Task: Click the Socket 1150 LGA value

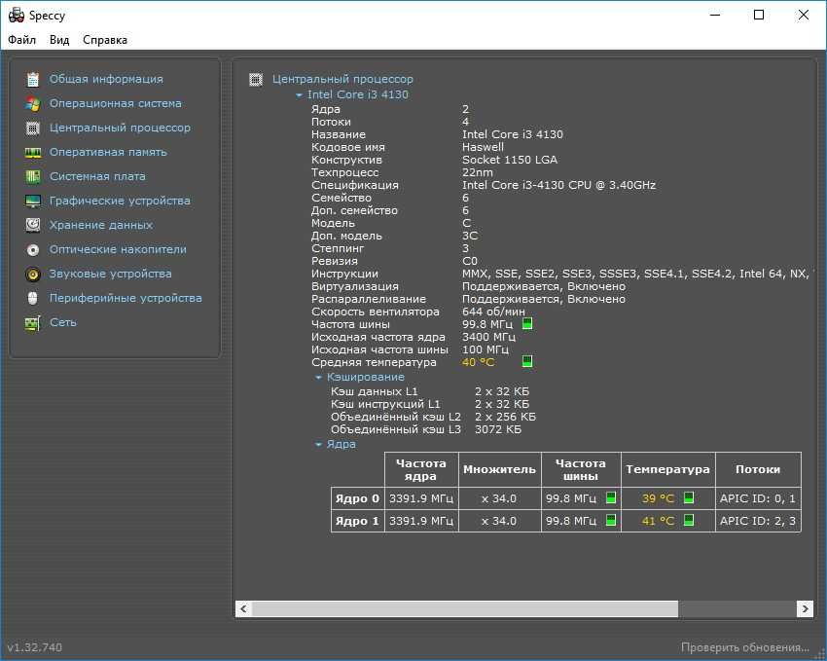Action: tap(510, 160)
